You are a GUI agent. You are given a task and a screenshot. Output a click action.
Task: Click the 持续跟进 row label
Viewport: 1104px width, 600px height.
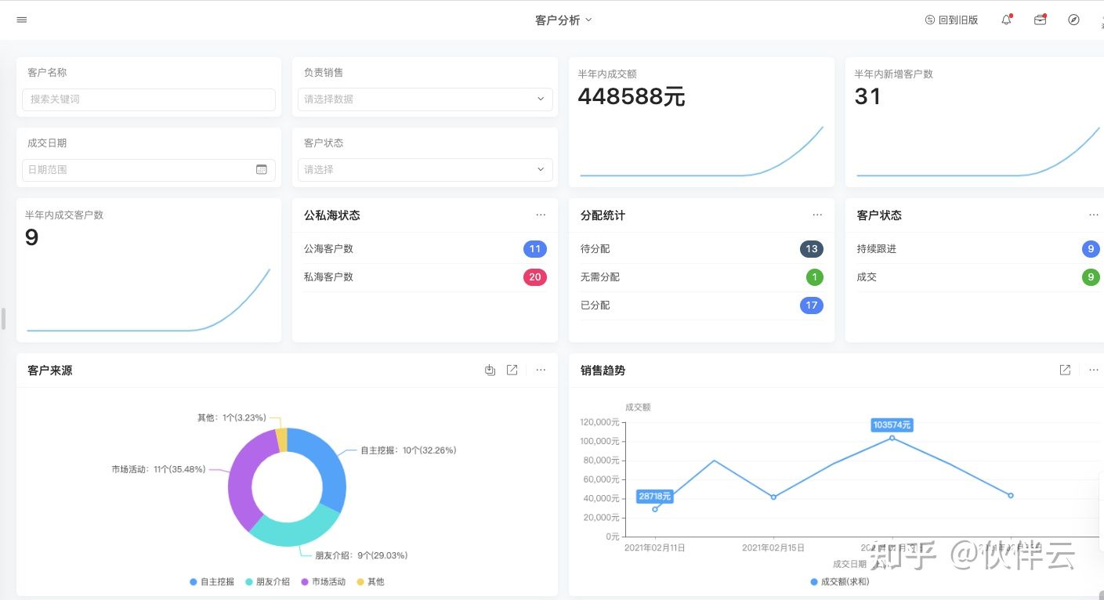(877, 249)
